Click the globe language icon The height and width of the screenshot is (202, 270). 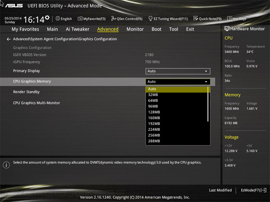click(58, 19)
